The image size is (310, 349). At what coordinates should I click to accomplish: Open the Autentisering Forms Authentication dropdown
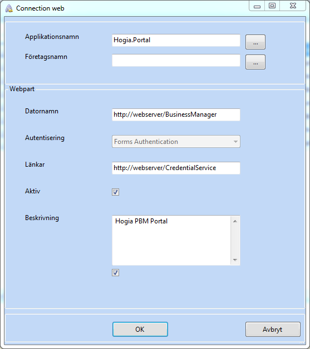point(176,141)
